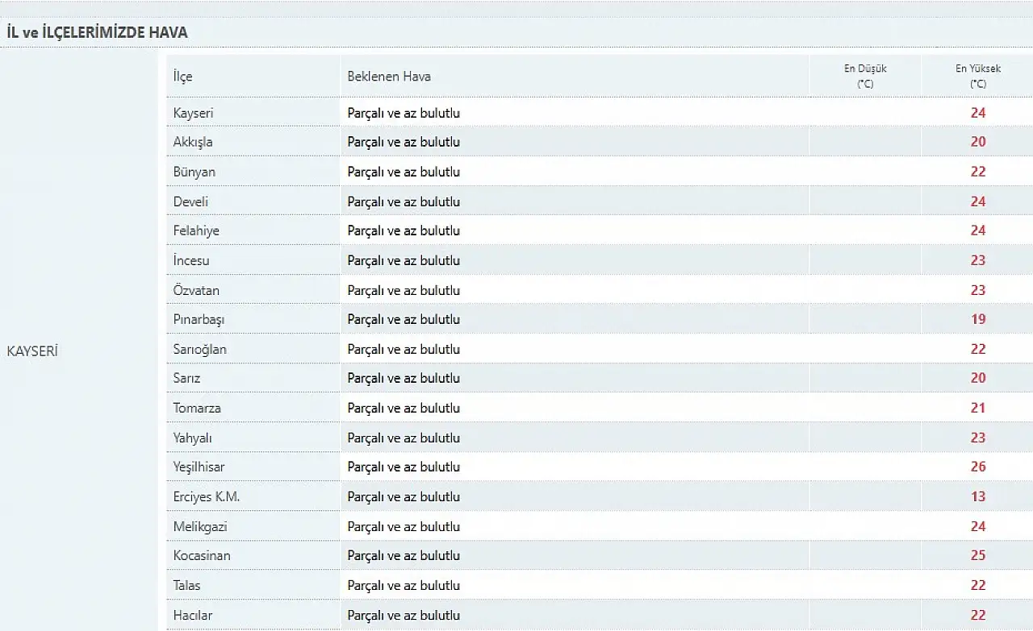The height and width of the screenshot is (631, 1033).
Task: Click the forecast text in Yeşilhisar row
Action: coord(404,467)
